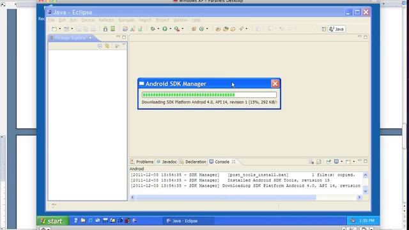Image resolution: width=409 pixels, height=230 pixels.
Task: Click the New file toolbar icon
Action: point(54,29)
